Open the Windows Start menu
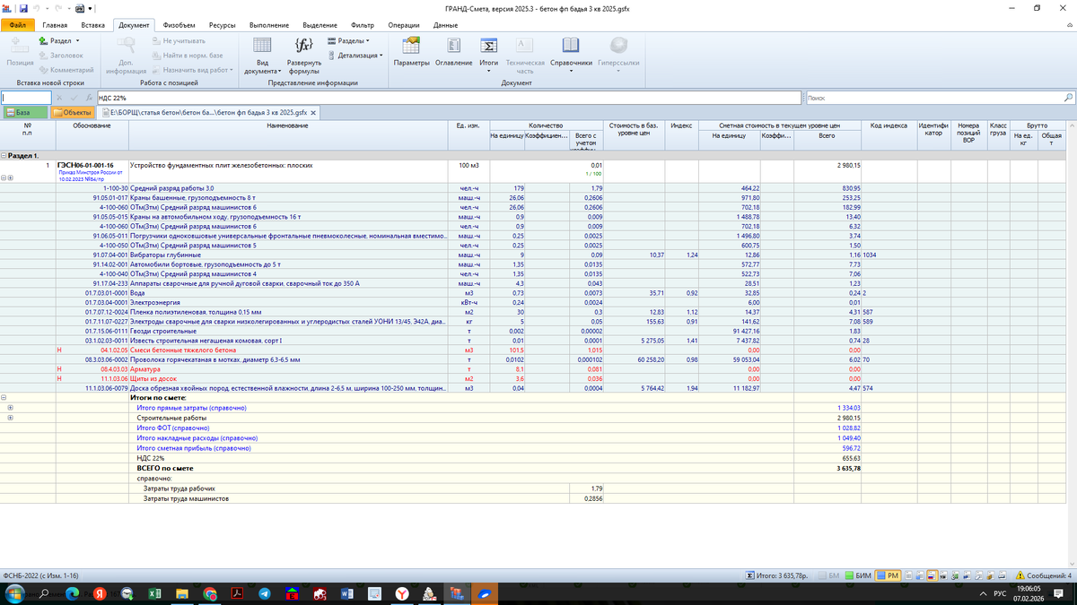Viewport: 1077px width, 605px height. click(x=13, y=593)
